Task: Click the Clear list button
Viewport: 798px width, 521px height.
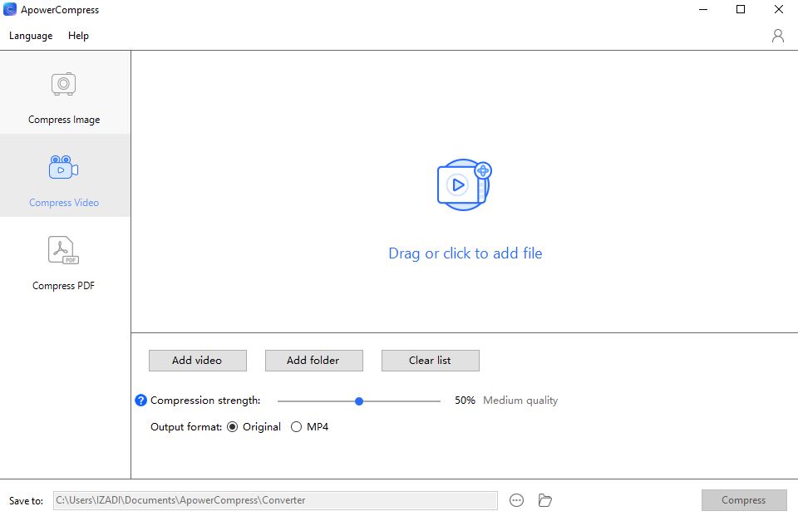Action: (430, 361)
